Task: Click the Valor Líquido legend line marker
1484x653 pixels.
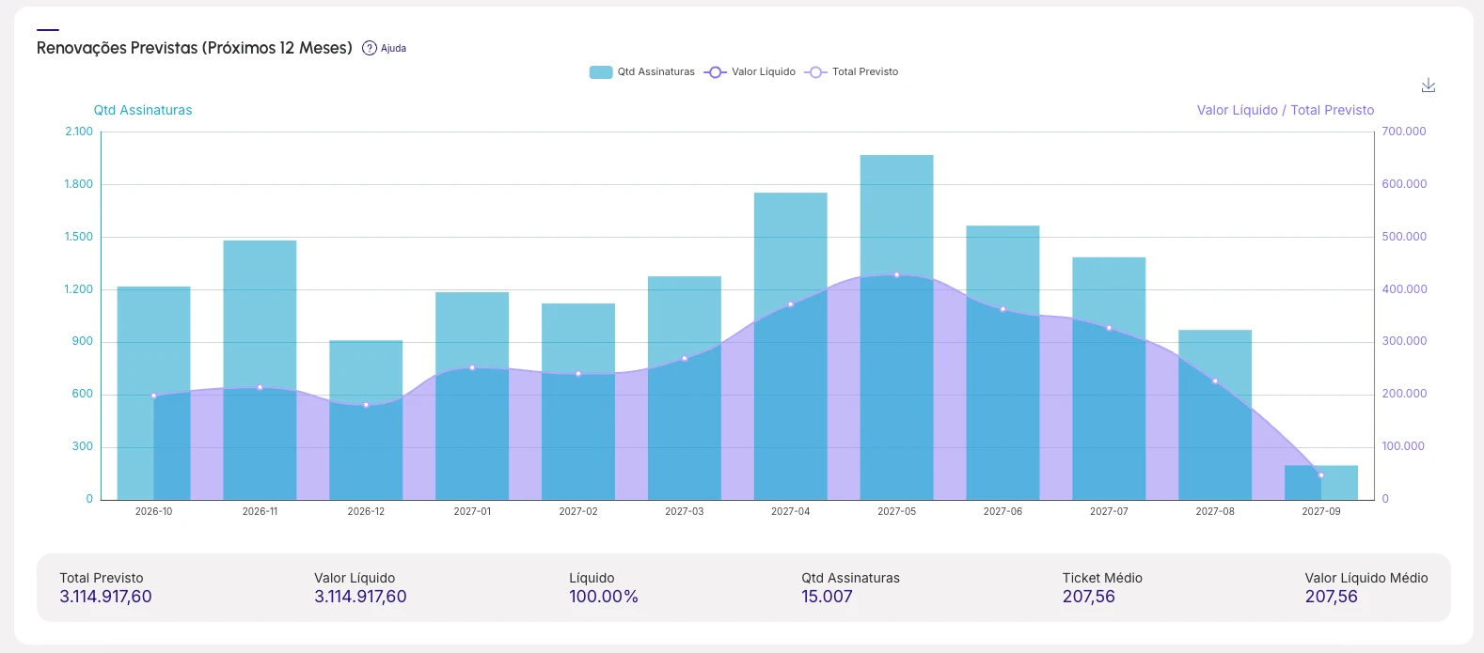Action: coord(716,72)
